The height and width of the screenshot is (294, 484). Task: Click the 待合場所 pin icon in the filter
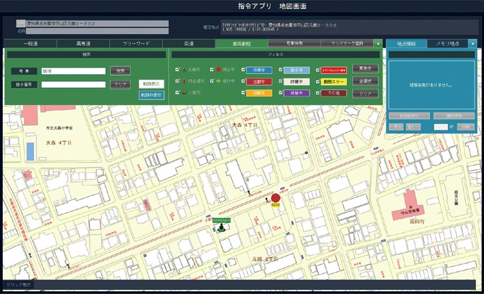184,81
